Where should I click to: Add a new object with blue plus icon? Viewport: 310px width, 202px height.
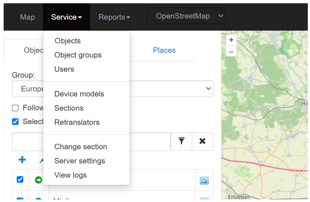(22, 160)
